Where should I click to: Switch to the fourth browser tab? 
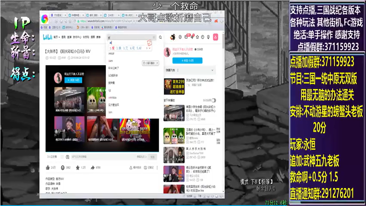point(111,15)
